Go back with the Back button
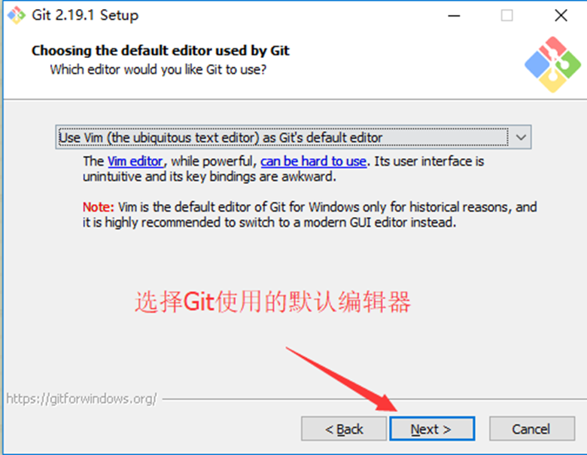 click(x=344, y=429)
